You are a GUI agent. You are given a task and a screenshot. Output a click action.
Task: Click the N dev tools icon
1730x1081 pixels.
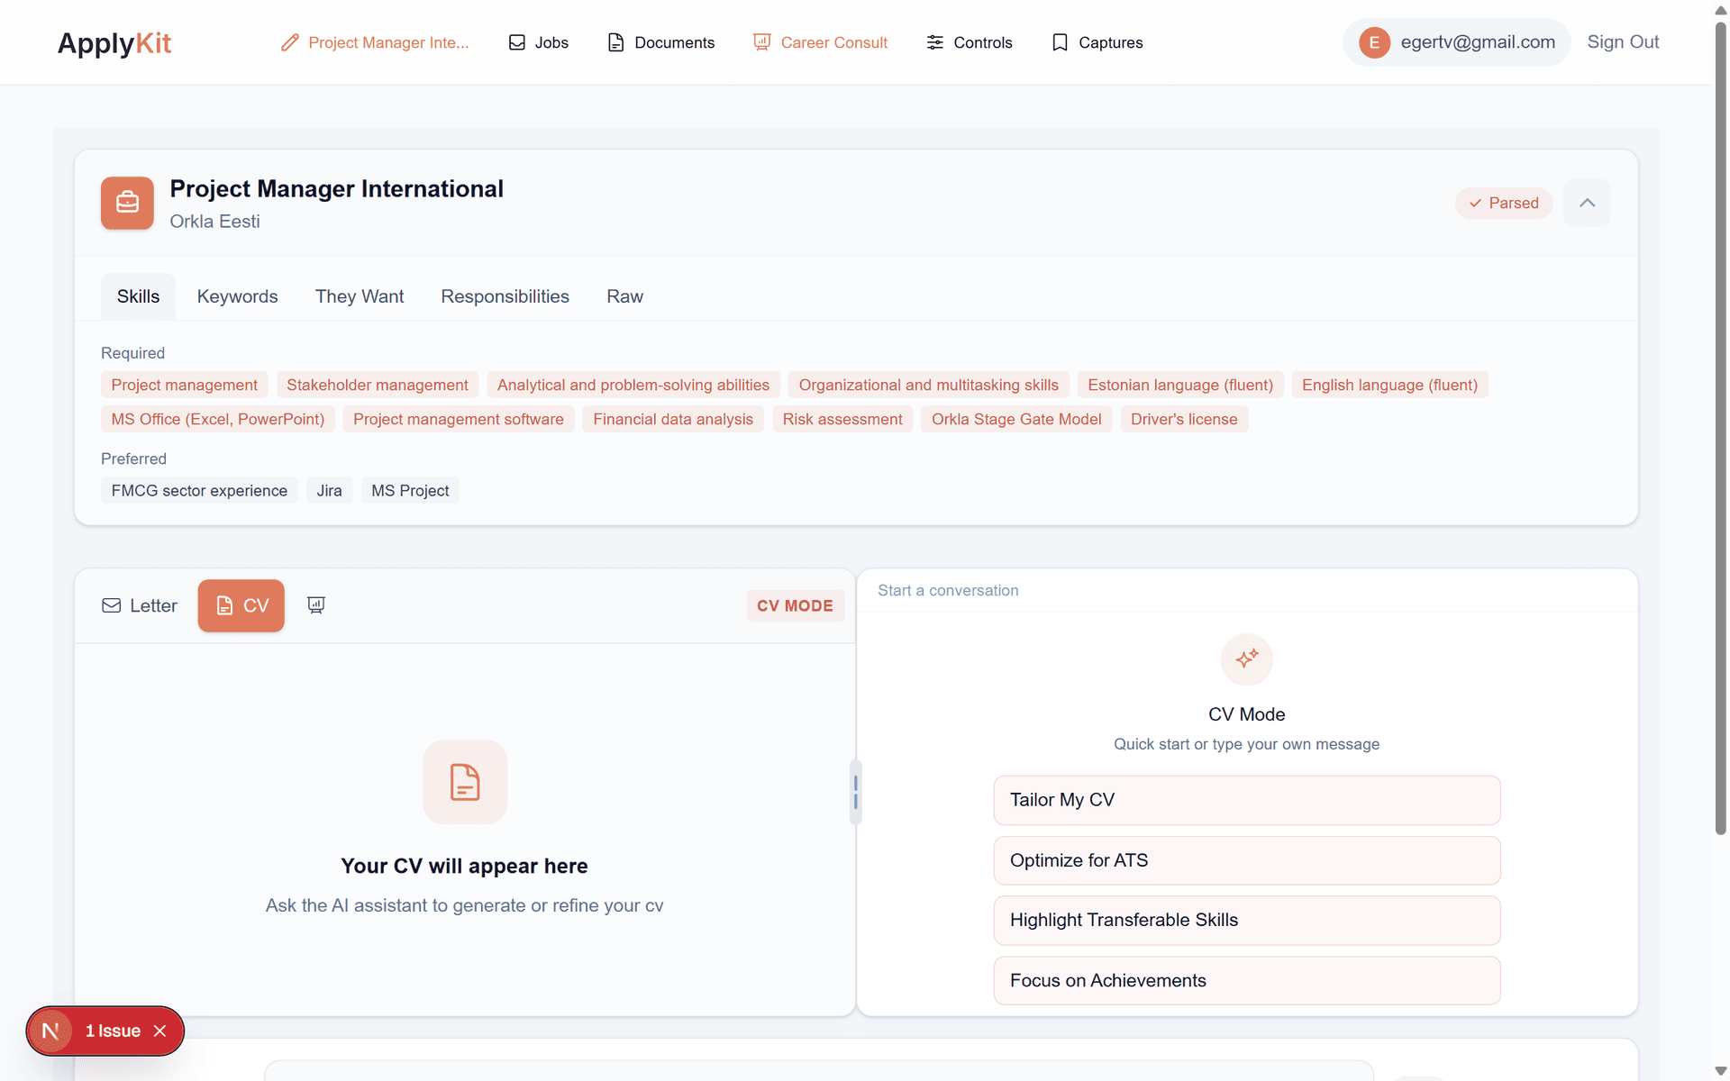(x=50, y=1031)
